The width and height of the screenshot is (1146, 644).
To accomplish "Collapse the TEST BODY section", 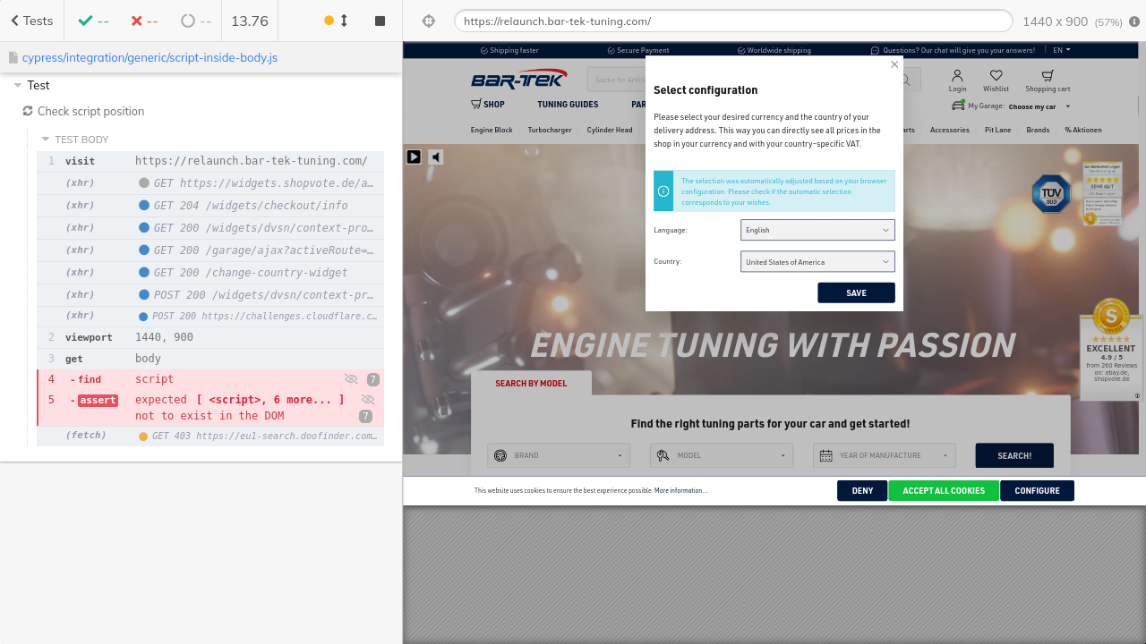I will click(x=46, y=140).
